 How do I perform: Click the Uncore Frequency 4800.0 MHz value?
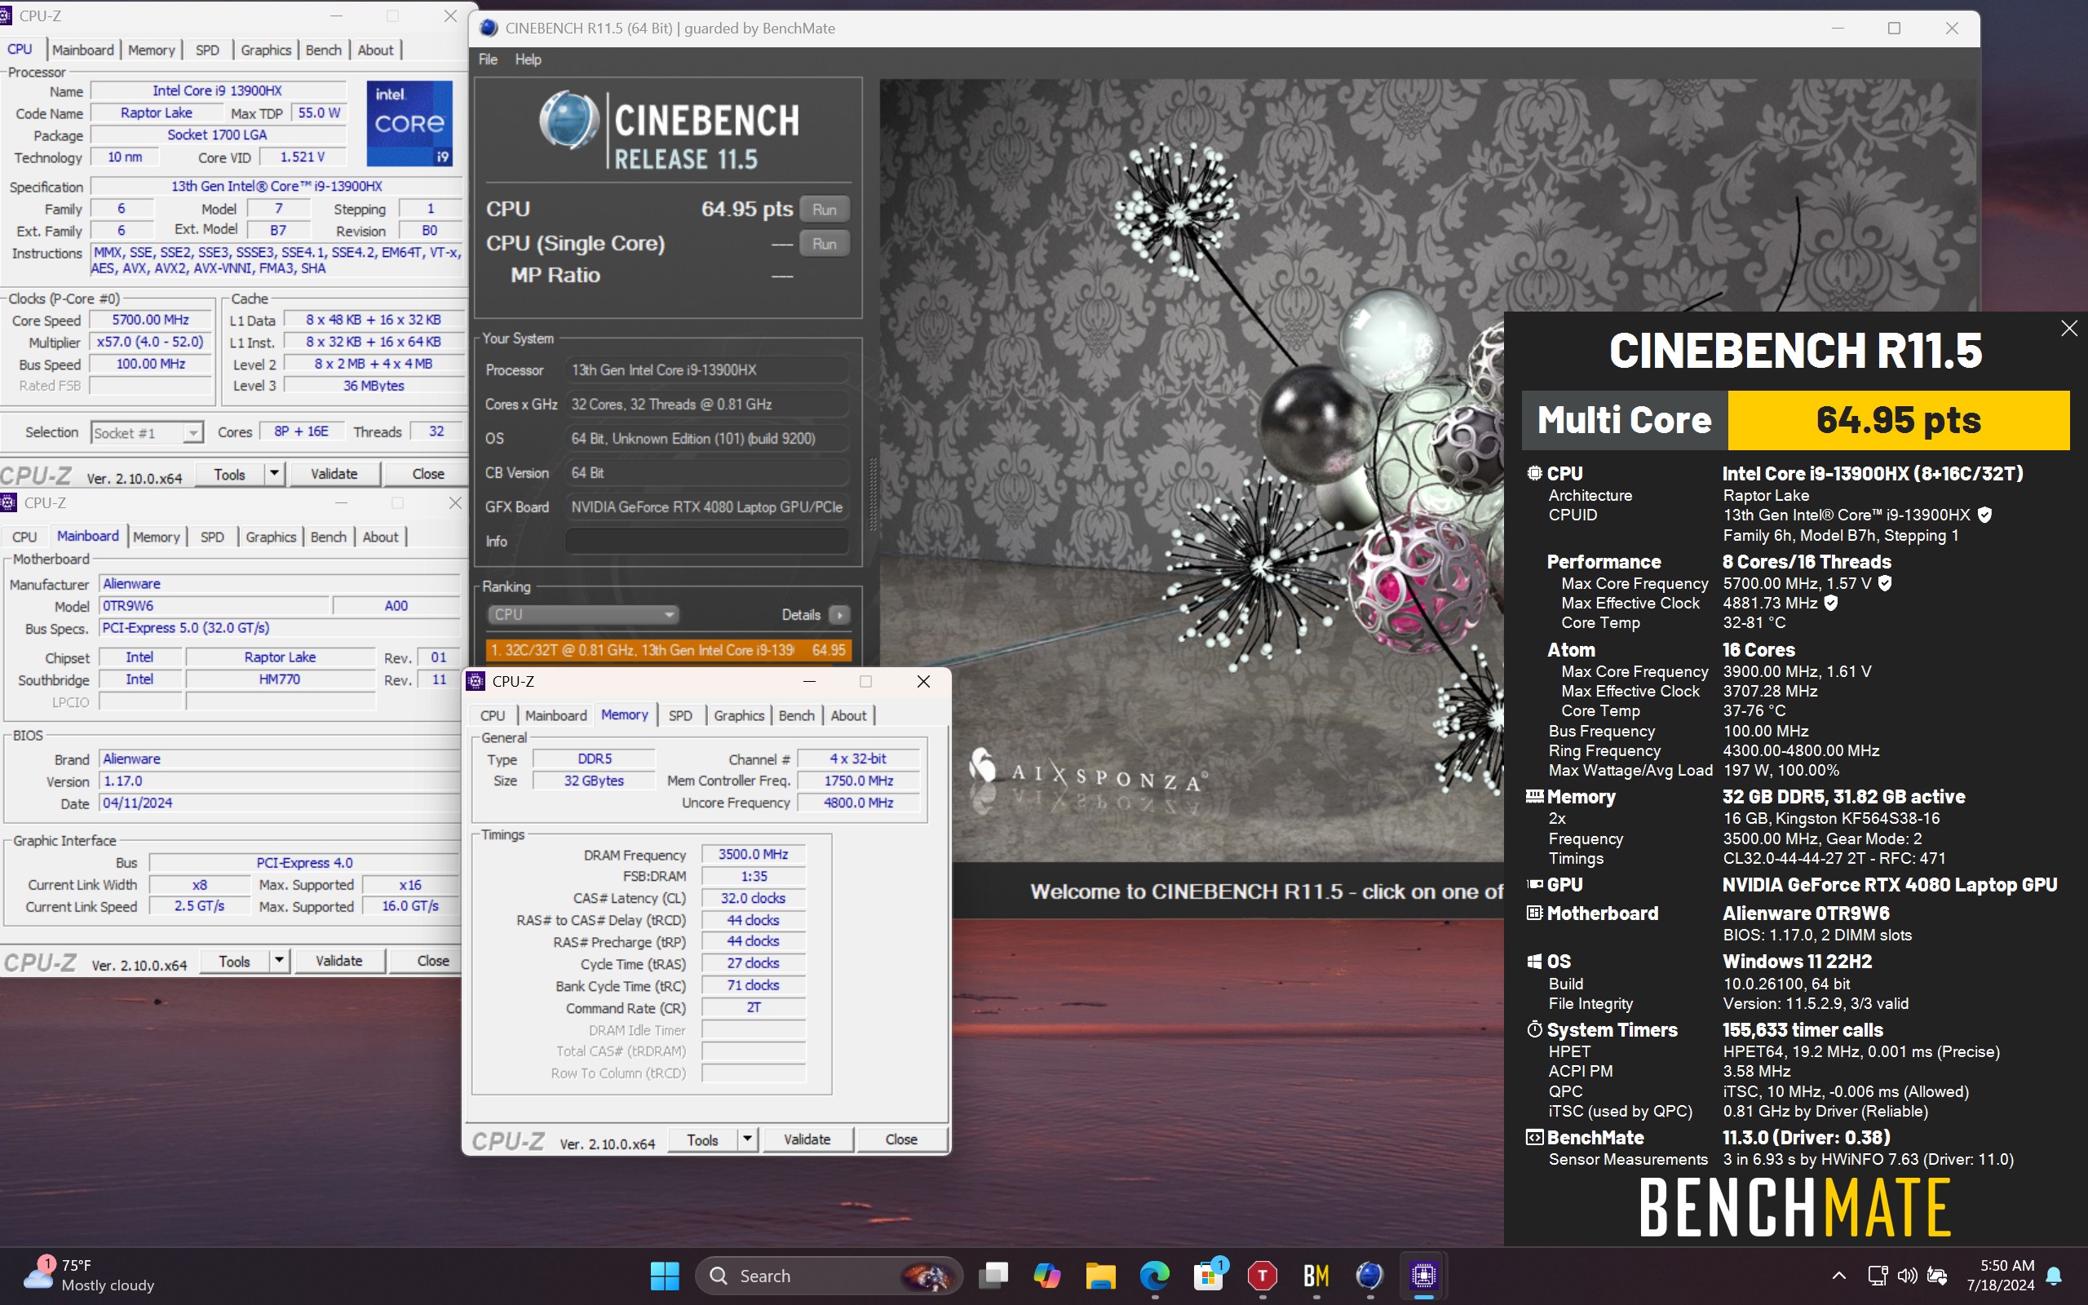(858, 803)
